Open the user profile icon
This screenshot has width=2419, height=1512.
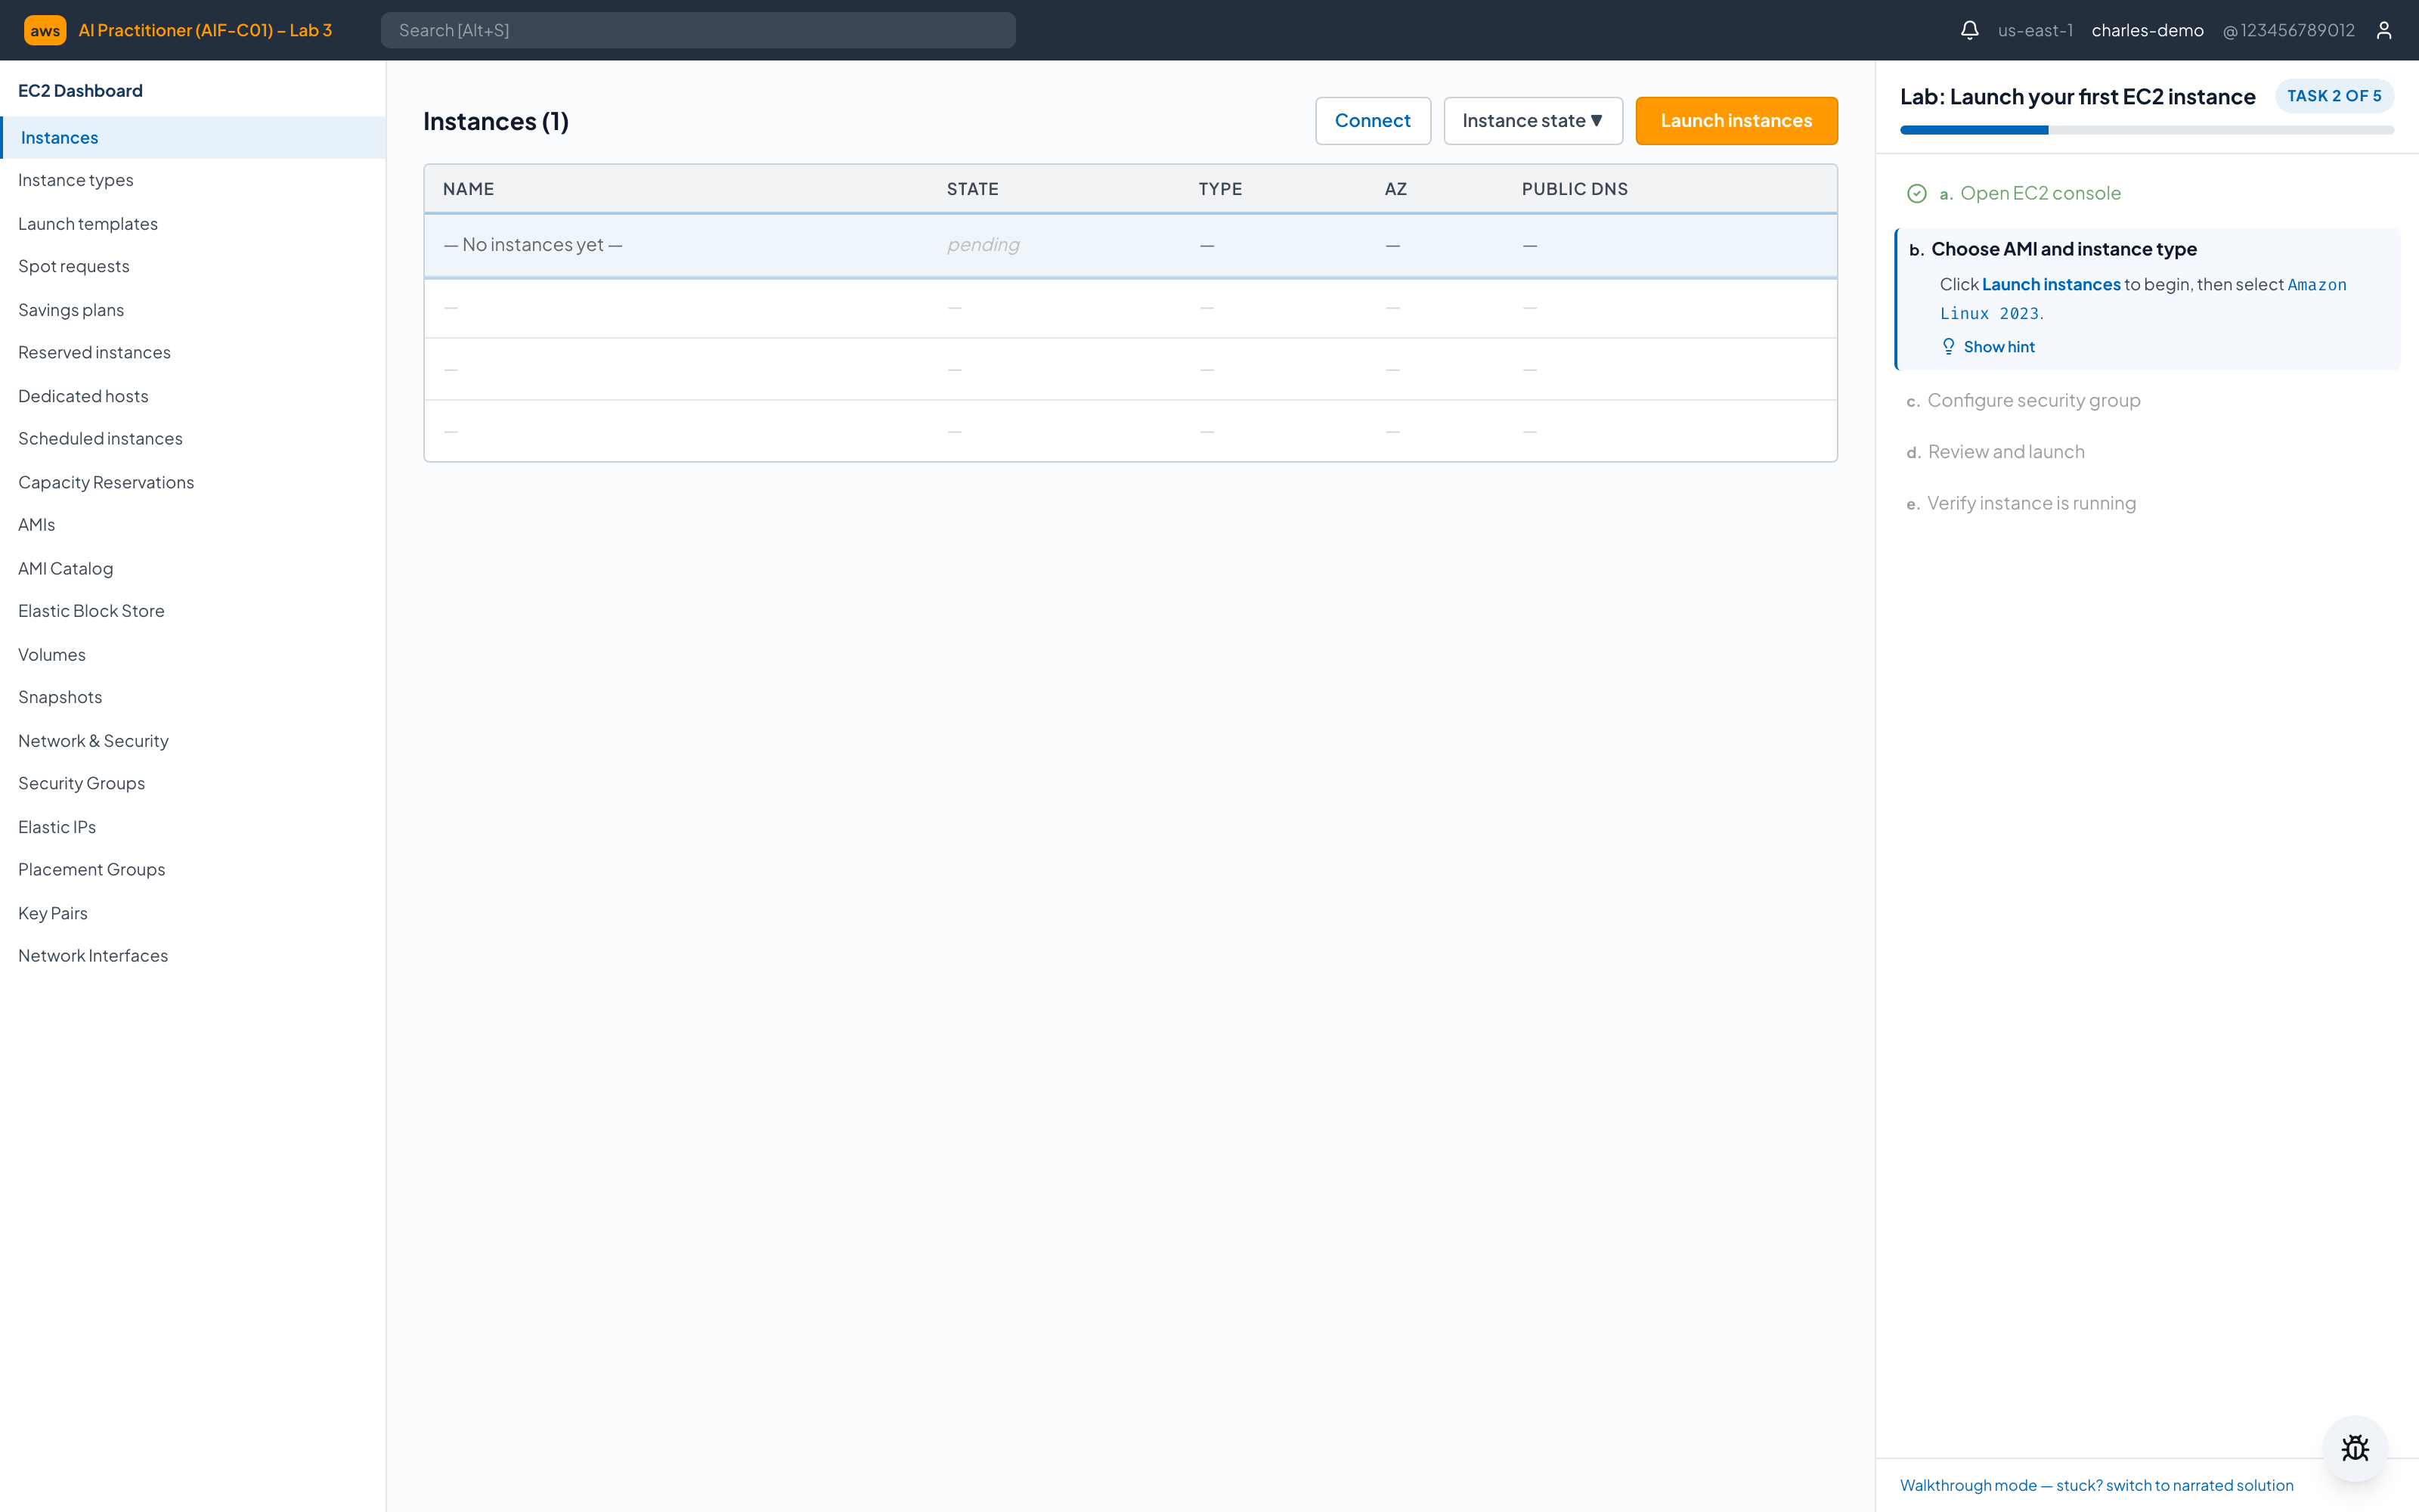(x=2384, y=30)
